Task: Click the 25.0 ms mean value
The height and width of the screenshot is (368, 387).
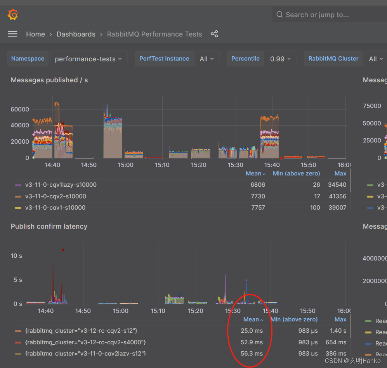Action: coord(252,331)
